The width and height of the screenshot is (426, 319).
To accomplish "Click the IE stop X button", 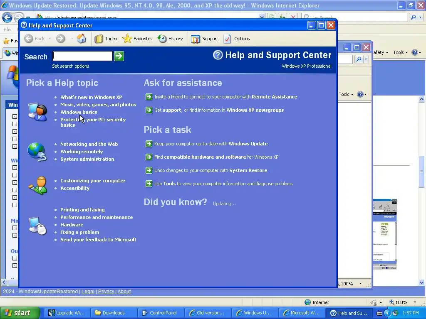I will 293,17.
